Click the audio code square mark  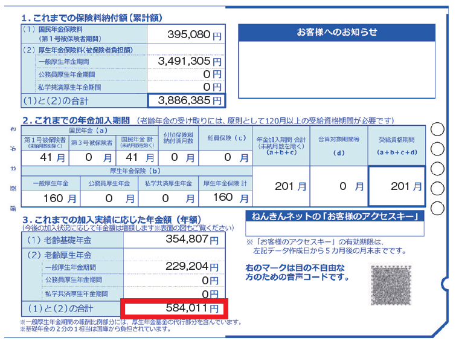click(x=391, y=284)
